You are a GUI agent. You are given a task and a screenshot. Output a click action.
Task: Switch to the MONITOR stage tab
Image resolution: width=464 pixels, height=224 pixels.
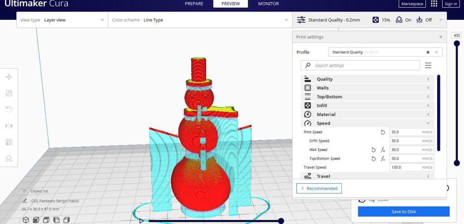(268, 4)
